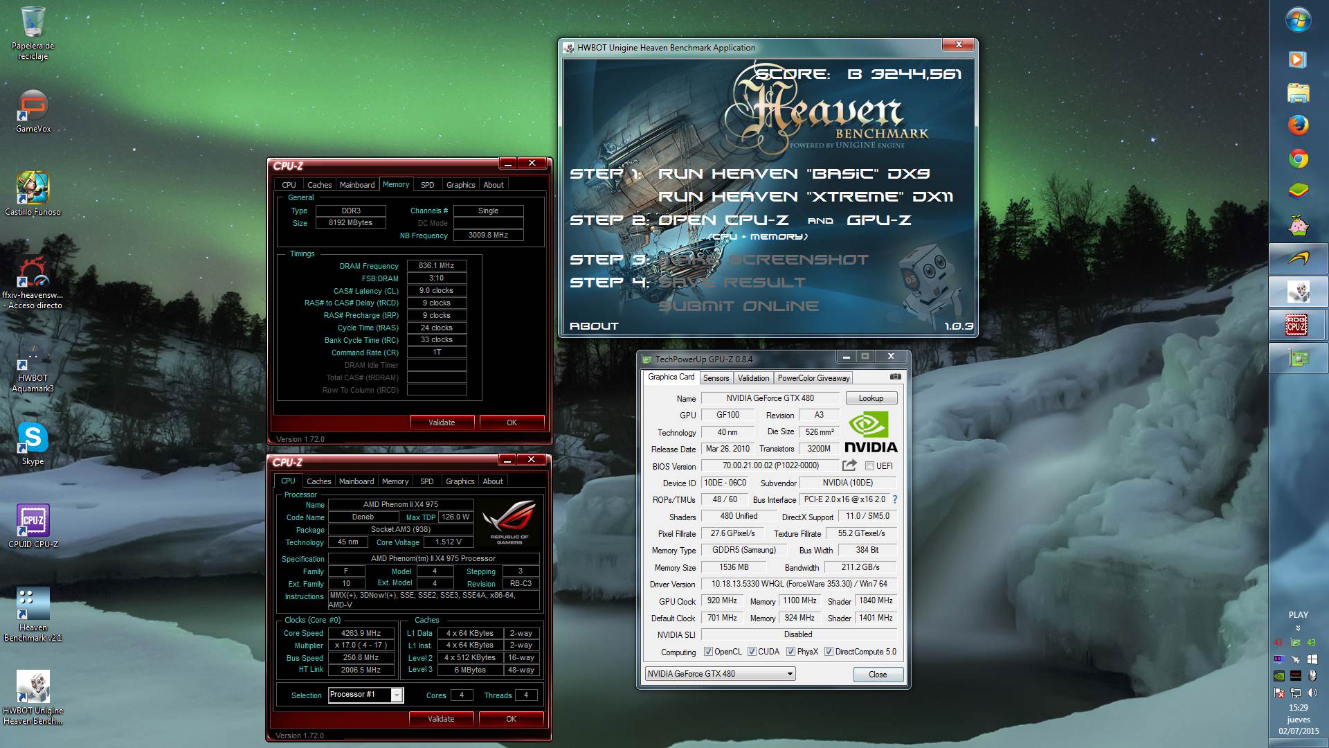The width and height of the screenshot is (1329, 748).
Task: Open the HWBOT Aquamark3 desktop shortcut
Action: [x=33, y=367]
